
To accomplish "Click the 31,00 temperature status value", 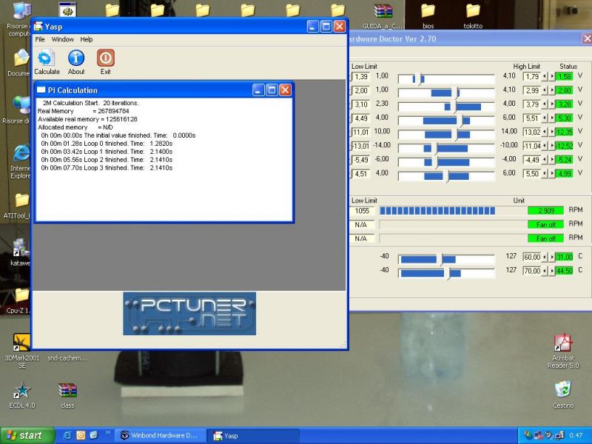I will pos(565,257).
